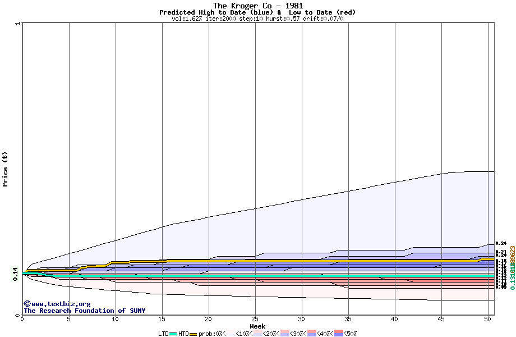This screenshot has height=337, width=516.
Task: Click the x-axis tick label '5'
Action: pos(69,319)
